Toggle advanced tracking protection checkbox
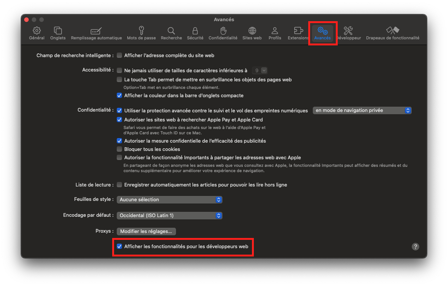 coord(119,110)
